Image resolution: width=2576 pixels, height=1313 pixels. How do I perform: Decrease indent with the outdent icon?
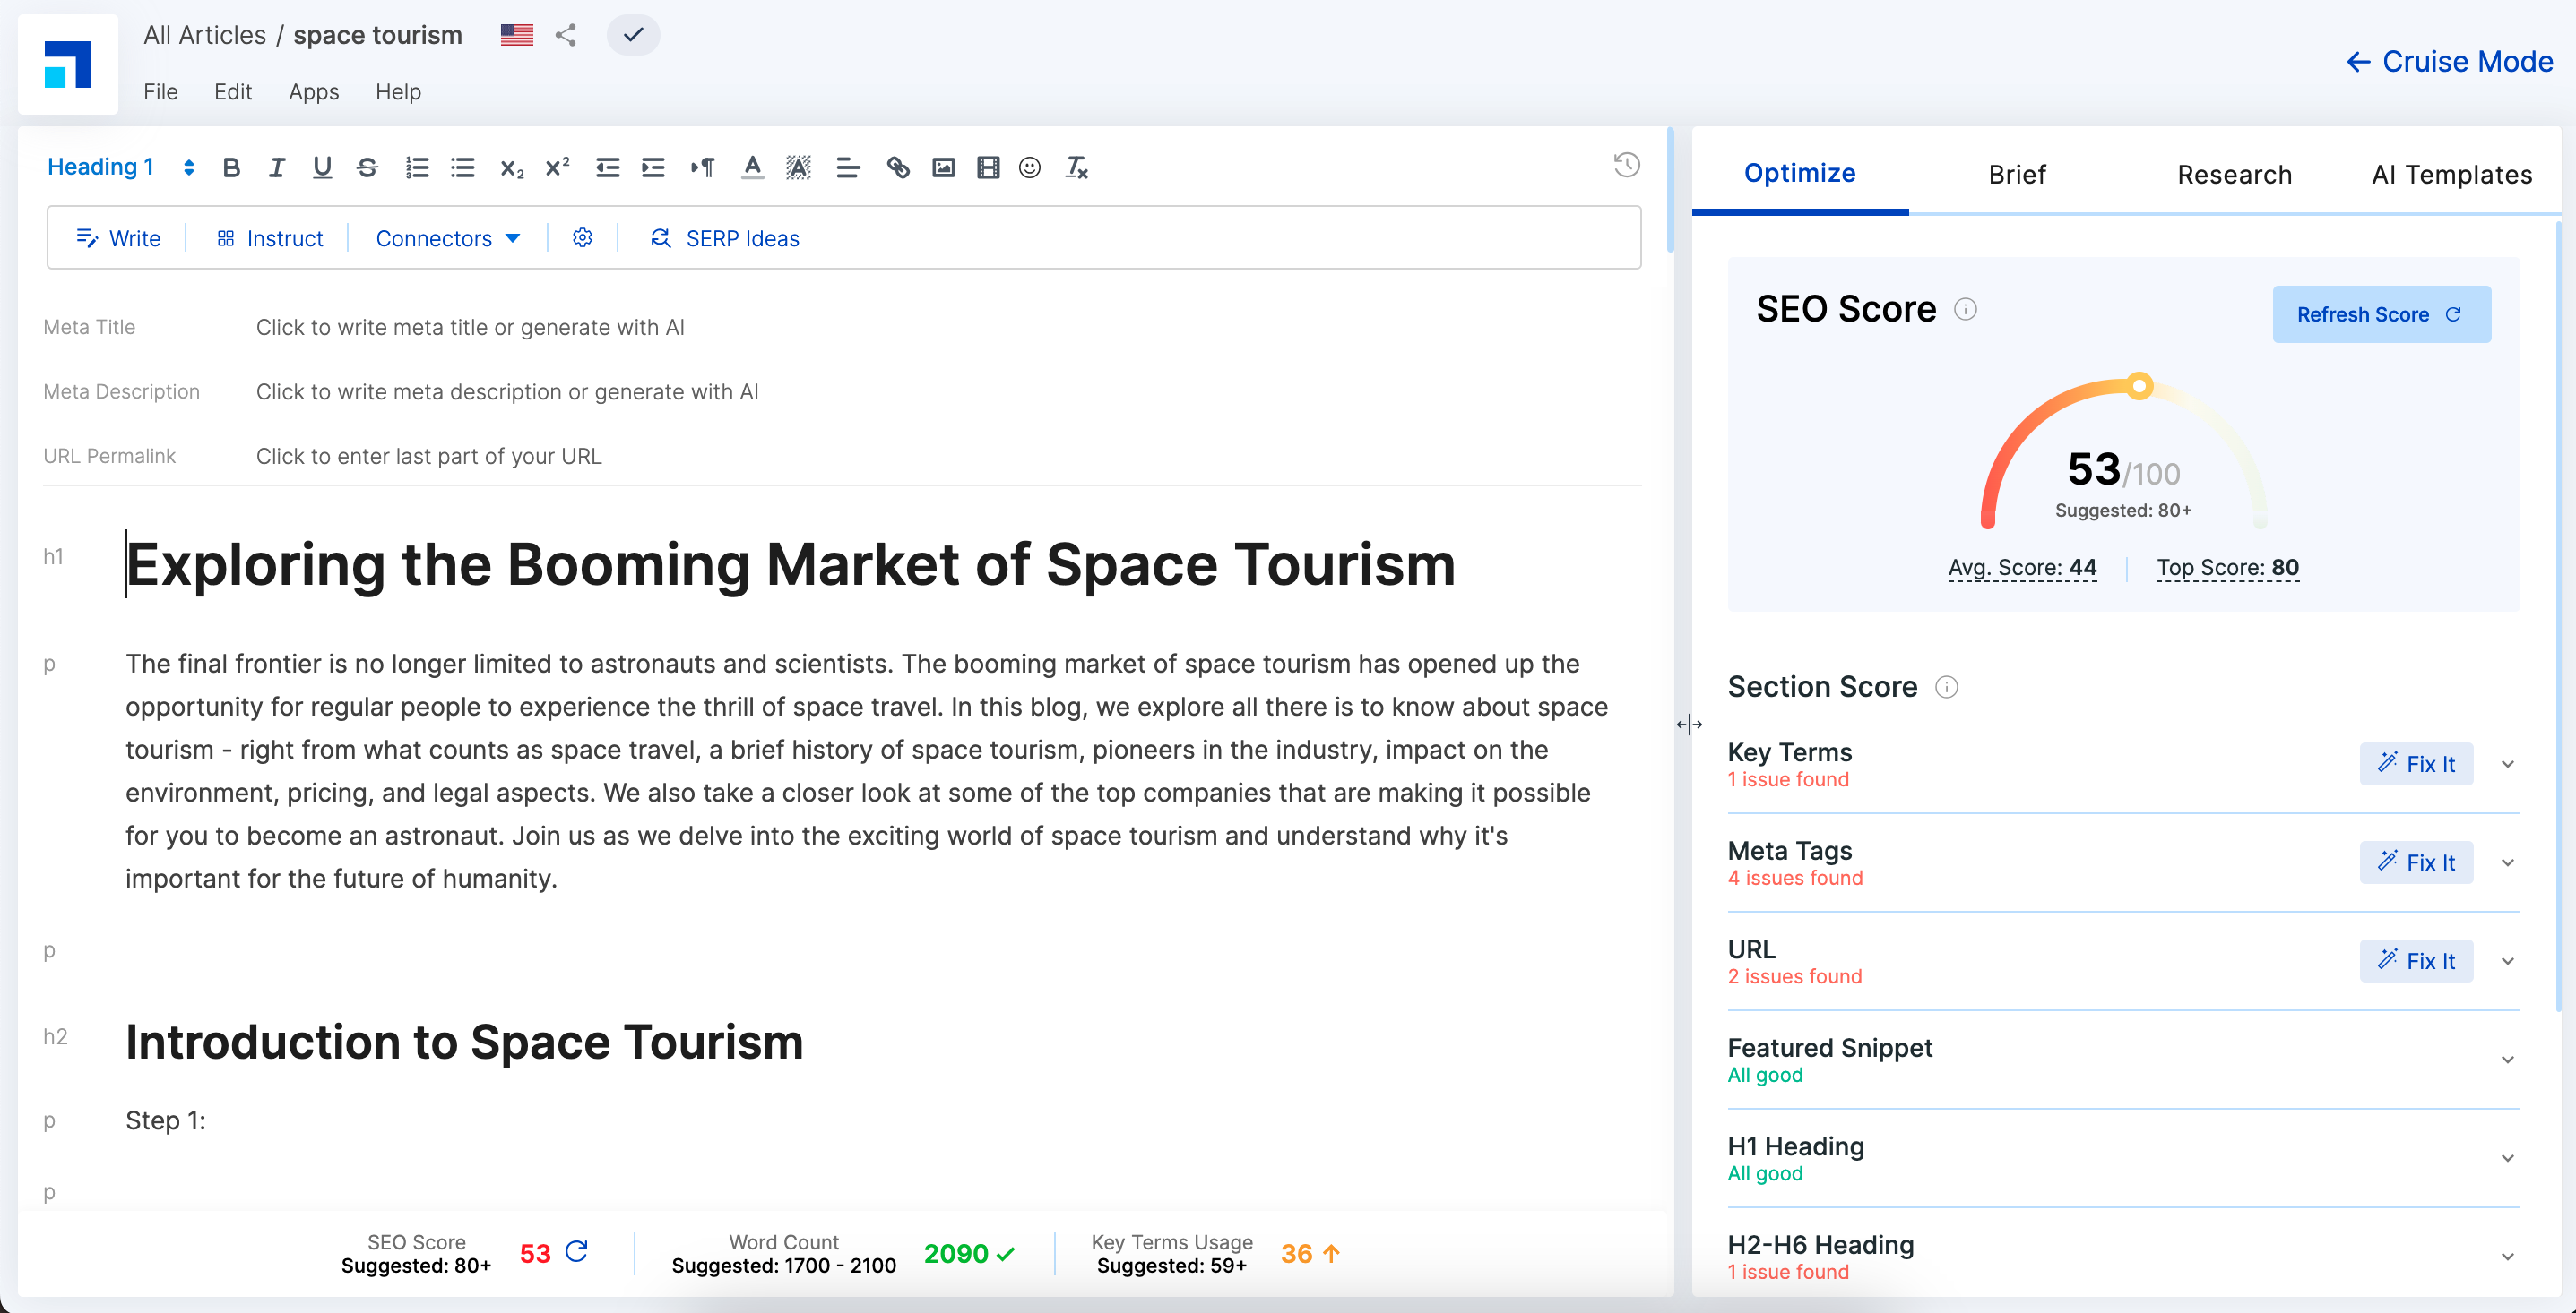click(x=607, y=167)
